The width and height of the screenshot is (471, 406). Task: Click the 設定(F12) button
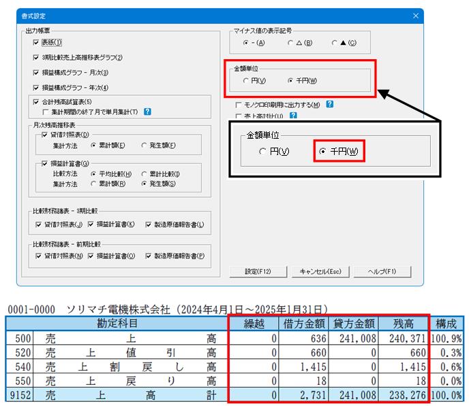258,272
